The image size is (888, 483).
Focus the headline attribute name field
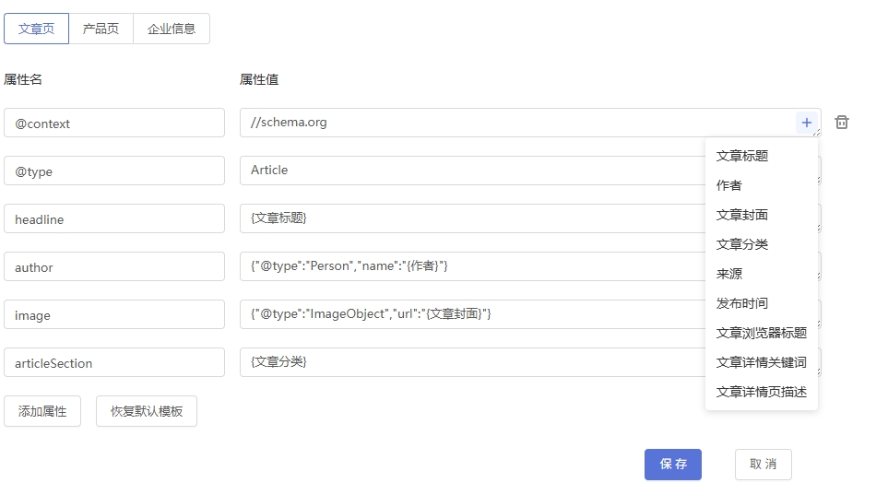point(114,219)
